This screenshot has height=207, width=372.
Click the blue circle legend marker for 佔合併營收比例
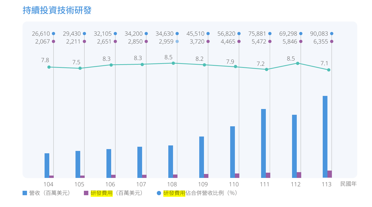(159, 193)
